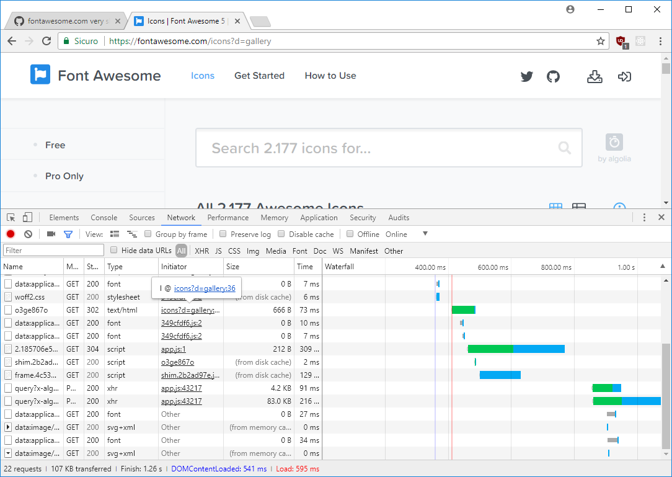Image resolution: width=672 pixels, height=477 pixels.
Task: Click the network Filter text field
Action: point(53,250)
